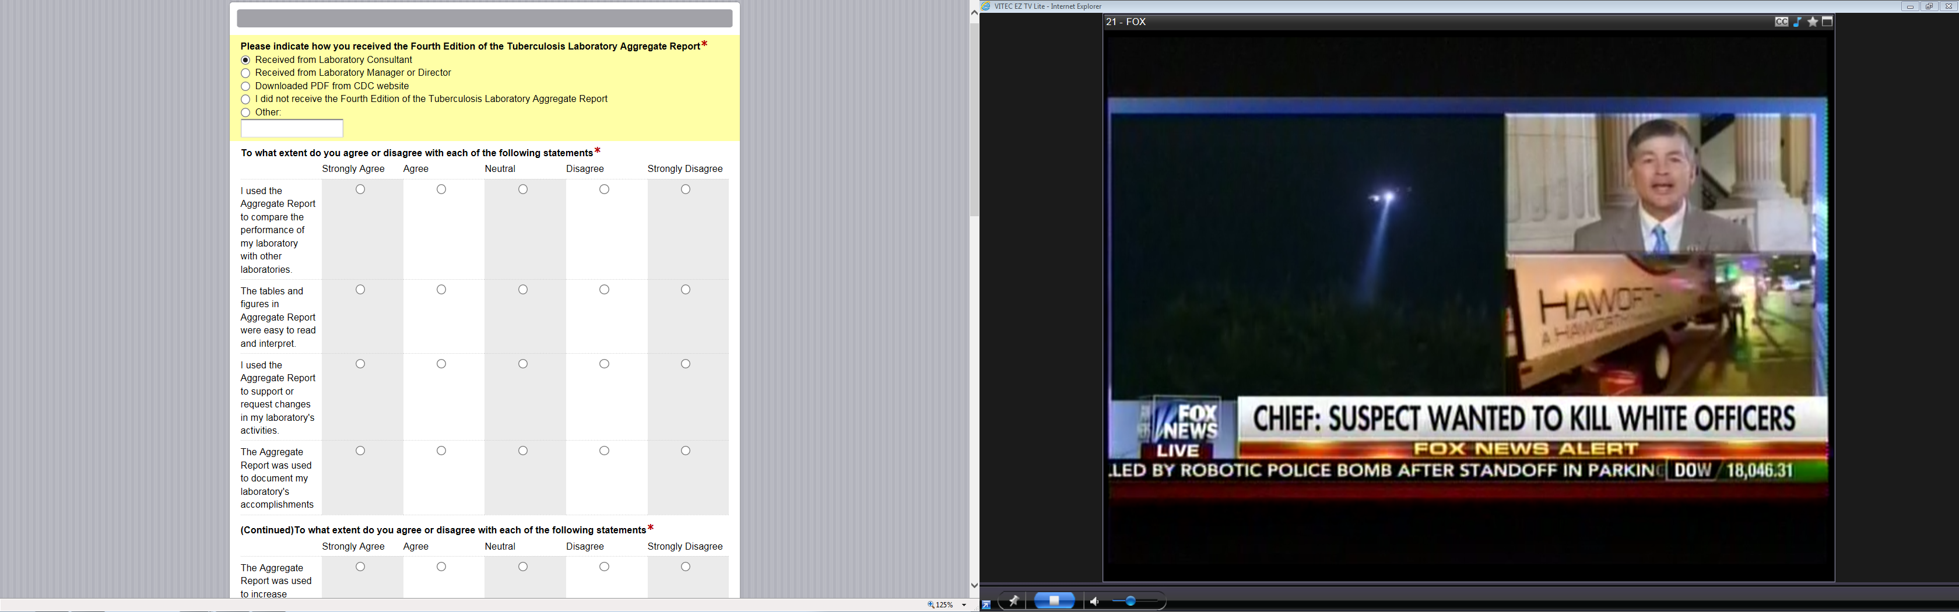The height and width of the screenshot is (612, 1959).
Task: Choose Strongly Agree for 'document my laboratory's accomplishments' row
Action: coord(360,451)
